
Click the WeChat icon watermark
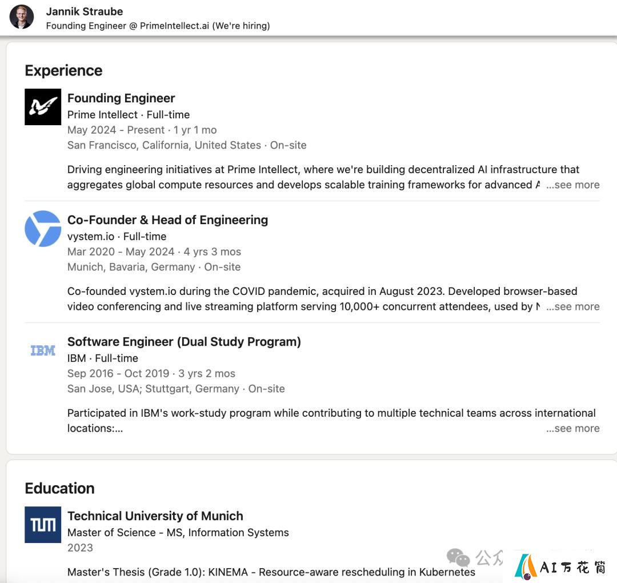click(458, 557)
